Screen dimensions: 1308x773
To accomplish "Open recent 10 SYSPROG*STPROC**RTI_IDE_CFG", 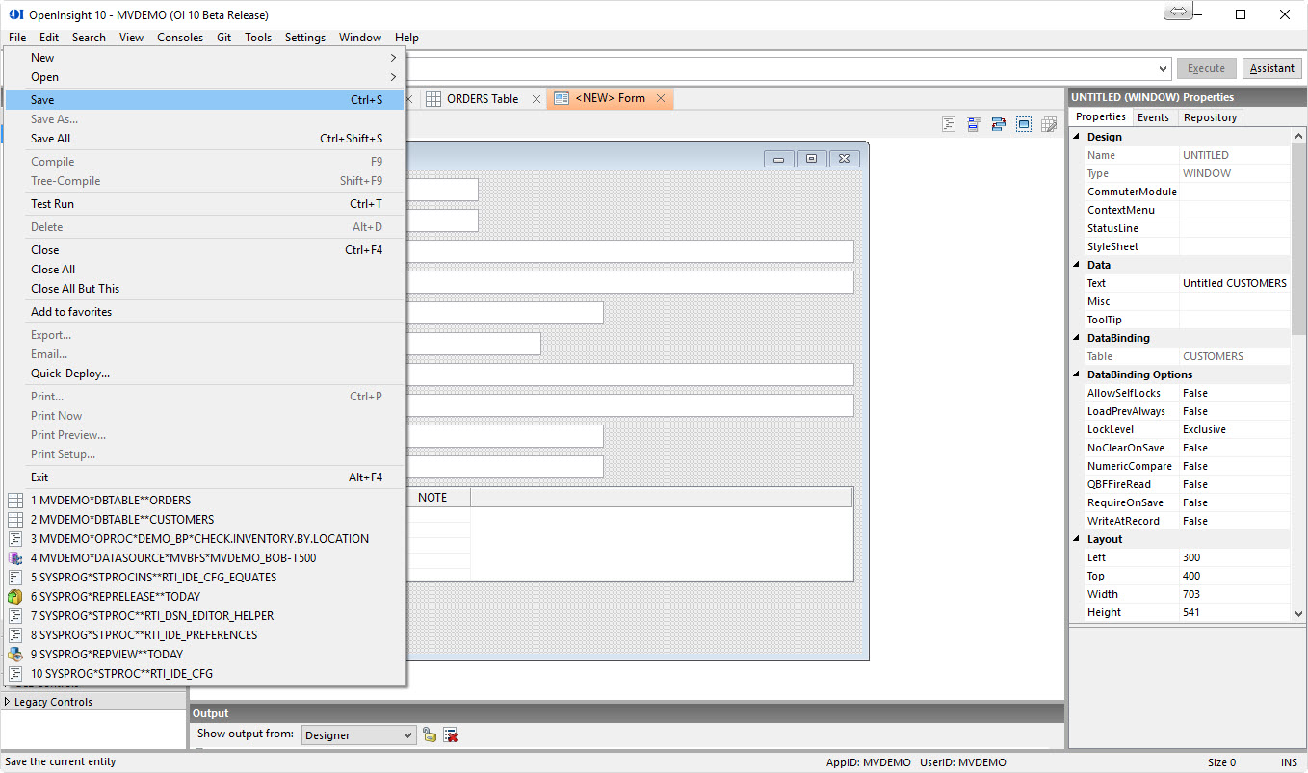I will tap(204, 674).
